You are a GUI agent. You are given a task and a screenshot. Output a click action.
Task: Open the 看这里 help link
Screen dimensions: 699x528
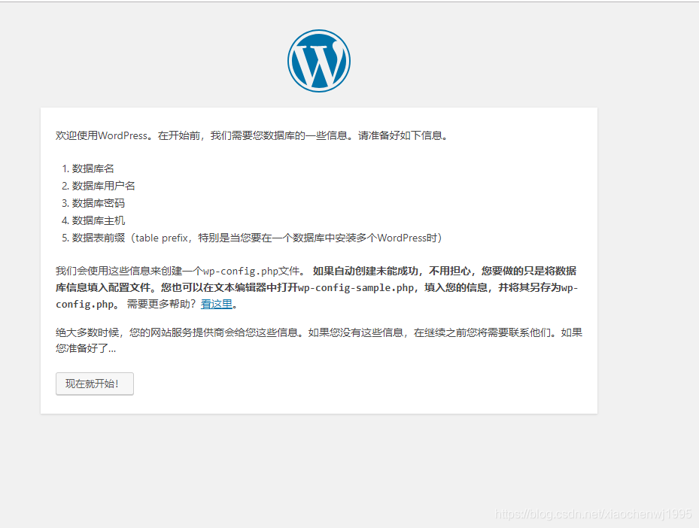point(217,304)
